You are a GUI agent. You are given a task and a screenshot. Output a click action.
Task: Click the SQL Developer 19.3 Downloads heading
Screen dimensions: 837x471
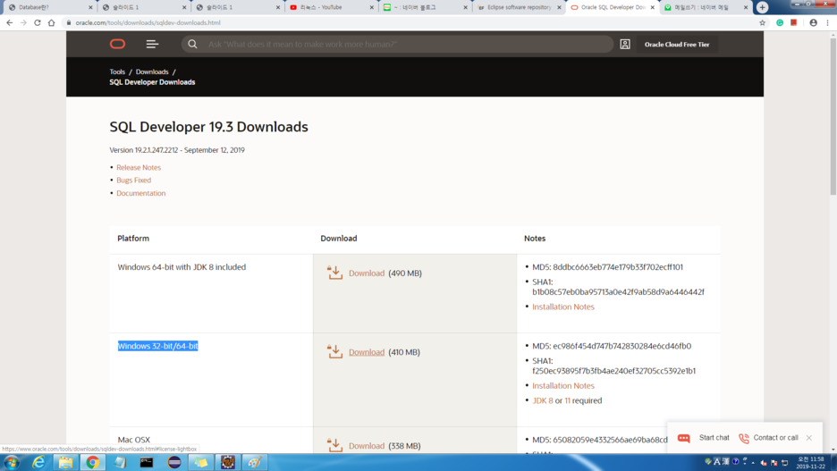[208, 127]
